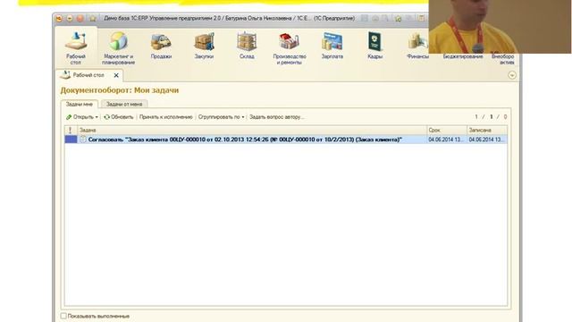Switch to the Задачи от меня tab

(x=124, y=105)
